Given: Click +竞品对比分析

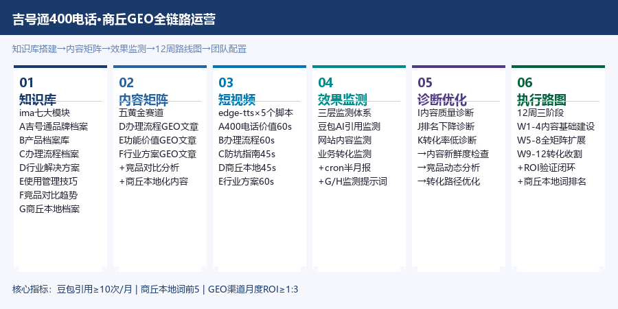Looking at the screenshot, I should coord(149,168).
